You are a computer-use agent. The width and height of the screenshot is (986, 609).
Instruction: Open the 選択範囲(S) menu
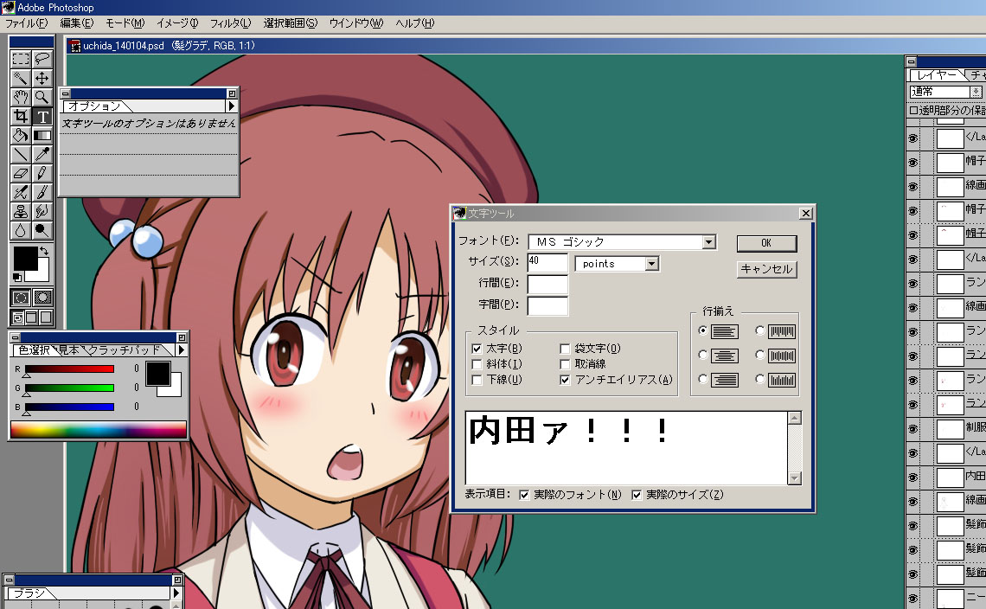pyautogui.click(x=290, y=23)
